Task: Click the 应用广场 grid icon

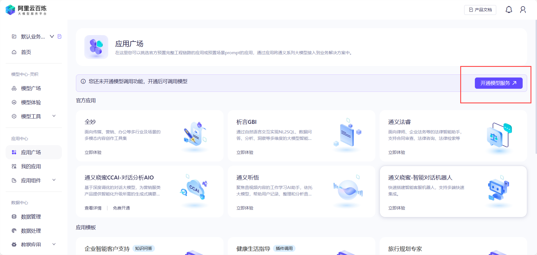Action: (14, 152)
